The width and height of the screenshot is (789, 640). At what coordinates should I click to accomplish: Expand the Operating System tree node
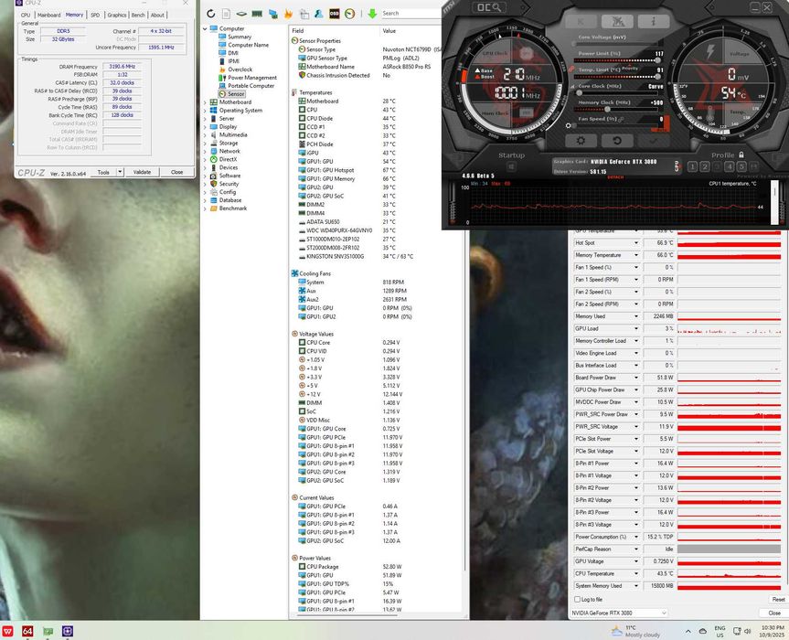coord(205,111)
